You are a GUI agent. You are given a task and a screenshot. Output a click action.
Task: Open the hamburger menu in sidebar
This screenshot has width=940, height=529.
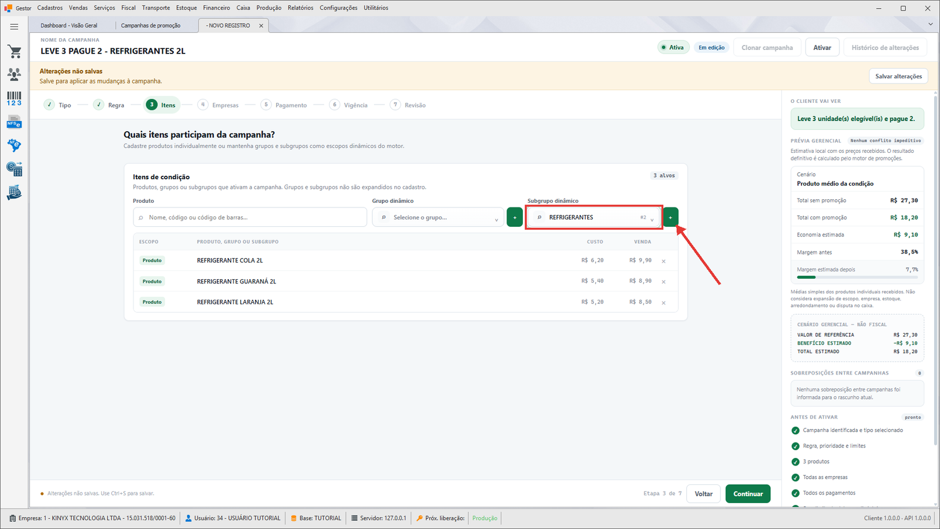[14, 26]
